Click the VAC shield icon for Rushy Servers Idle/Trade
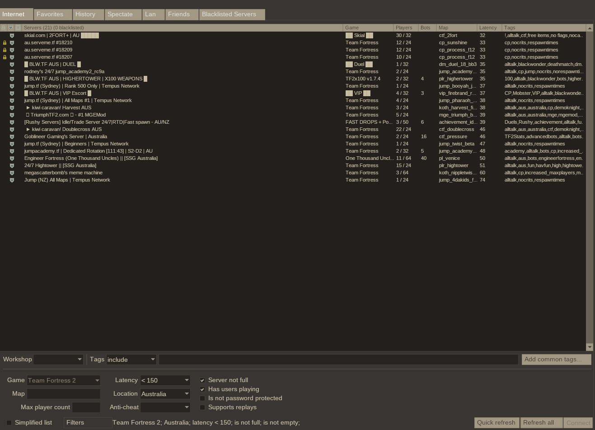The width and height of the screenshot is (595, 430). point(12,122)
